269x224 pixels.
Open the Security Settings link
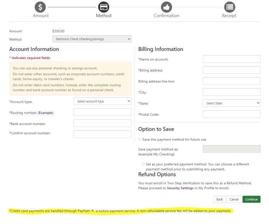pyautogui.click(x=180, y=188)
